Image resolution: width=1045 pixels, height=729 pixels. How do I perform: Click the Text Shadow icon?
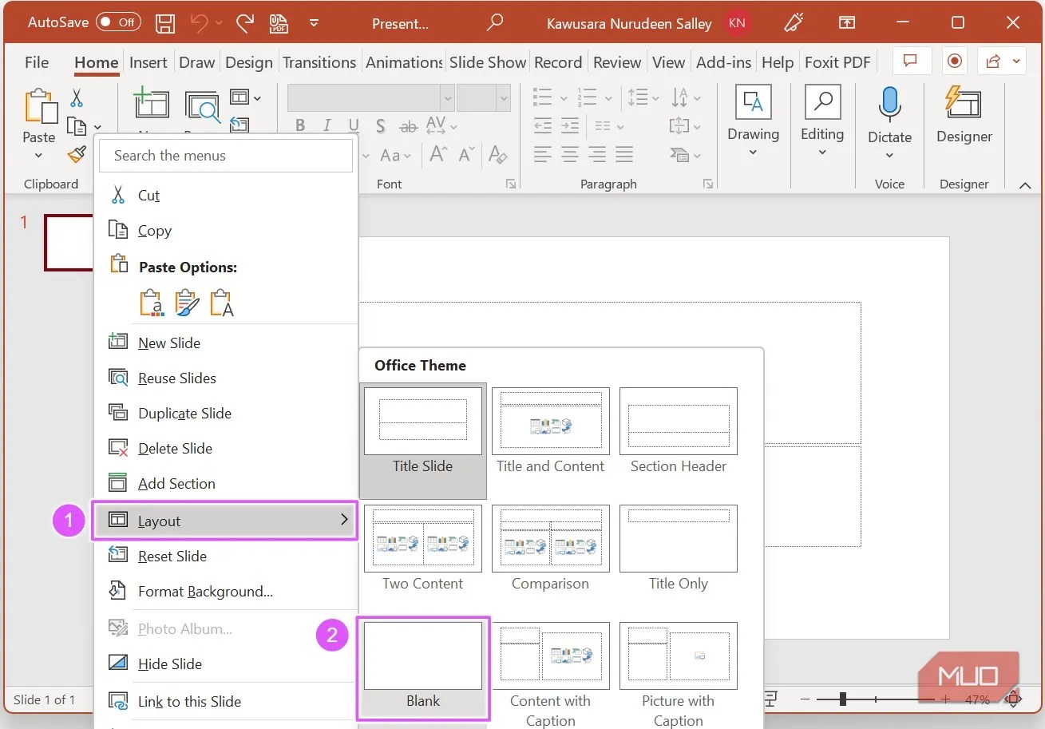[381, 125]
